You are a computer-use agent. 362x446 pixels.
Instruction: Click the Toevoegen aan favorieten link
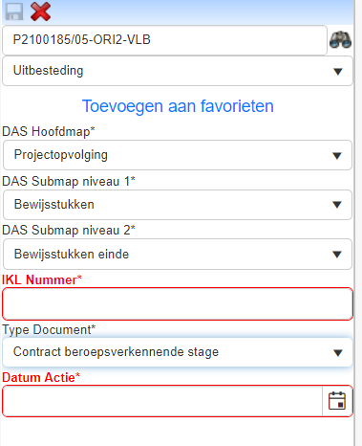click(x=178, y=106)
